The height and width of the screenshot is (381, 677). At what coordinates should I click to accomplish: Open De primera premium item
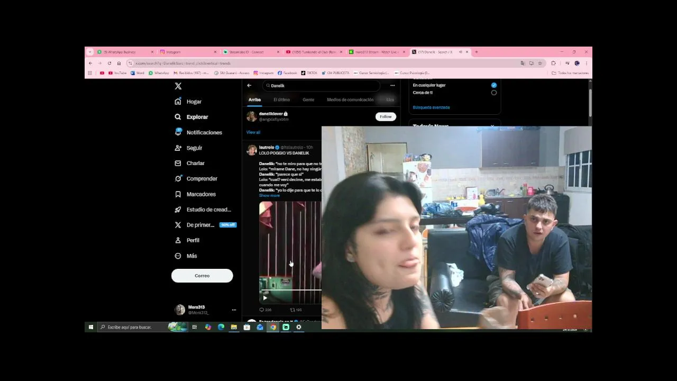(205, 225)
